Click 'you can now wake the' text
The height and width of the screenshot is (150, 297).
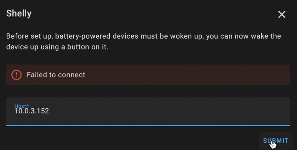coord(243,36)
